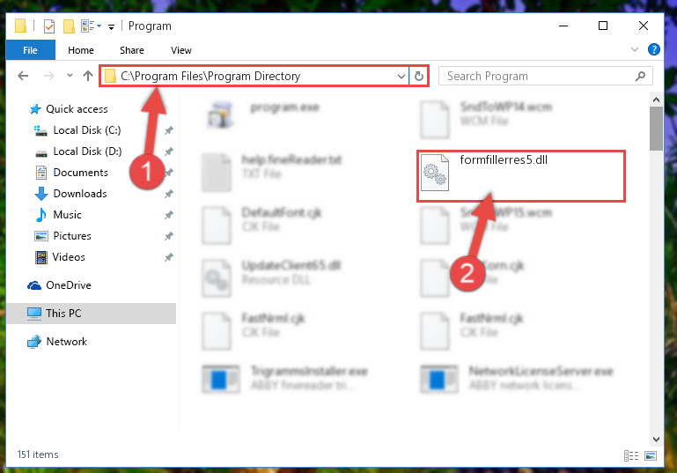The image size is (677, 473).
Task: Navigate up one folder level arrow
Action: (x=88, y=77)
